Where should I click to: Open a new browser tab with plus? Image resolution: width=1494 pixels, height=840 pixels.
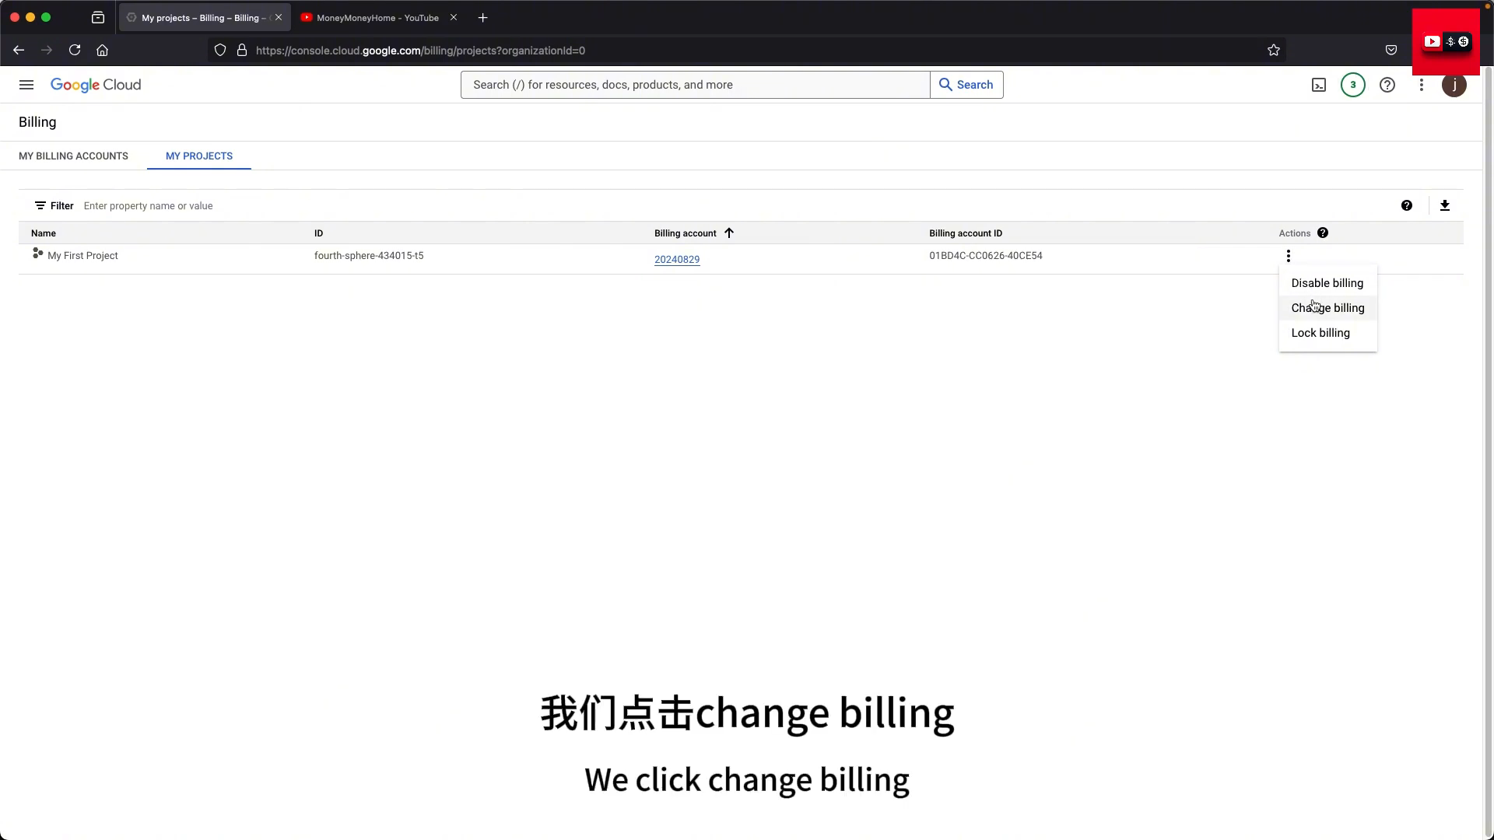[x=482, y=17]
